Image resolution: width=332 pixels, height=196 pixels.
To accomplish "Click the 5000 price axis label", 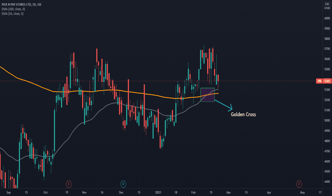I will tap(327, 120).
